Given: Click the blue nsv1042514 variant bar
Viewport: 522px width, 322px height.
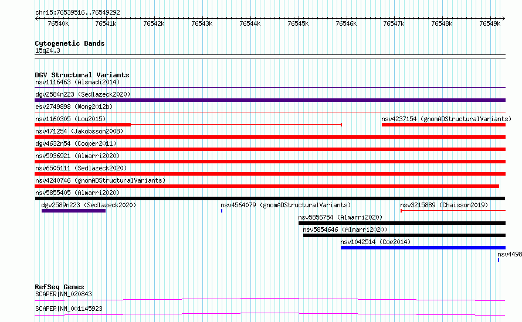Looking at the screenshot, I should click(x=423, y=248).
